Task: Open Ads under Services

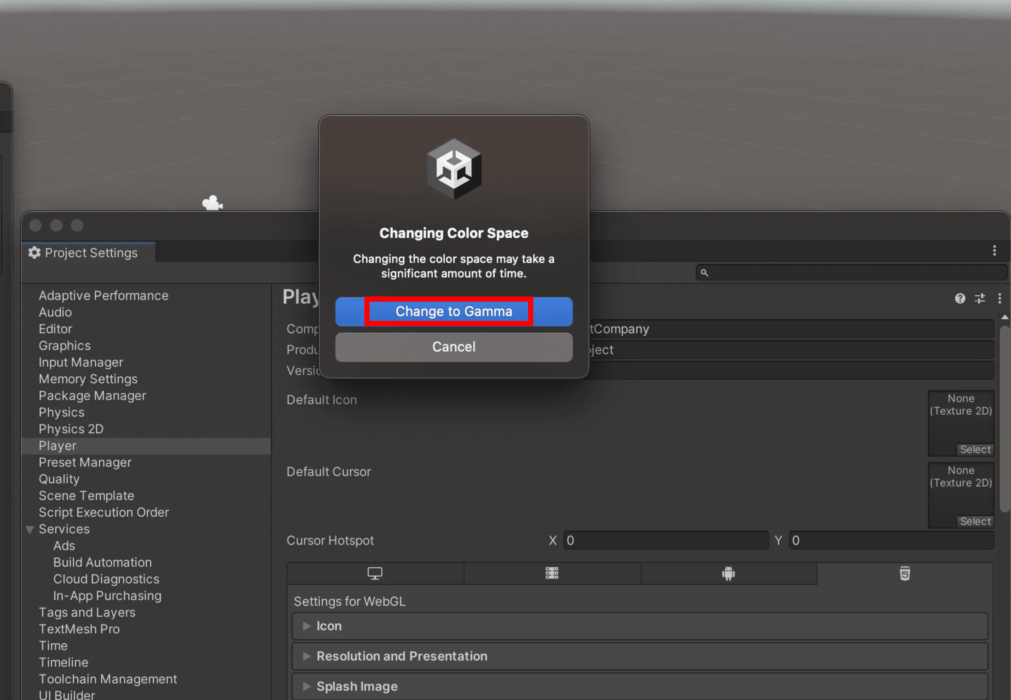Action: pyautogui.click(x=64, y=546)
